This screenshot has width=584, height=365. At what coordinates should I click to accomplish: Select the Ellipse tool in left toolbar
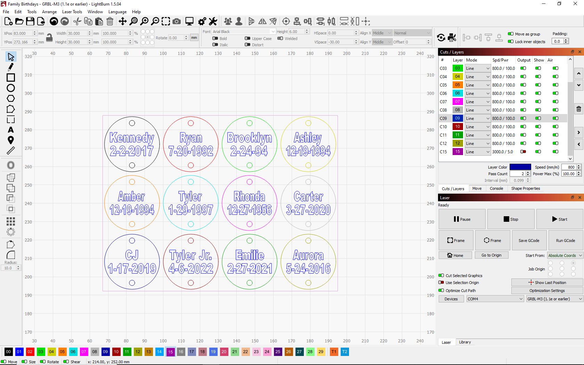tap(11, 88)
